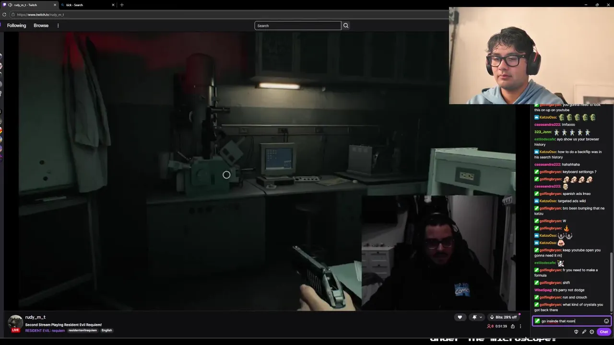614x345 pixels.
Task: Open the RESIDENT EVIL: requiem category link
Action: (45, 330)
